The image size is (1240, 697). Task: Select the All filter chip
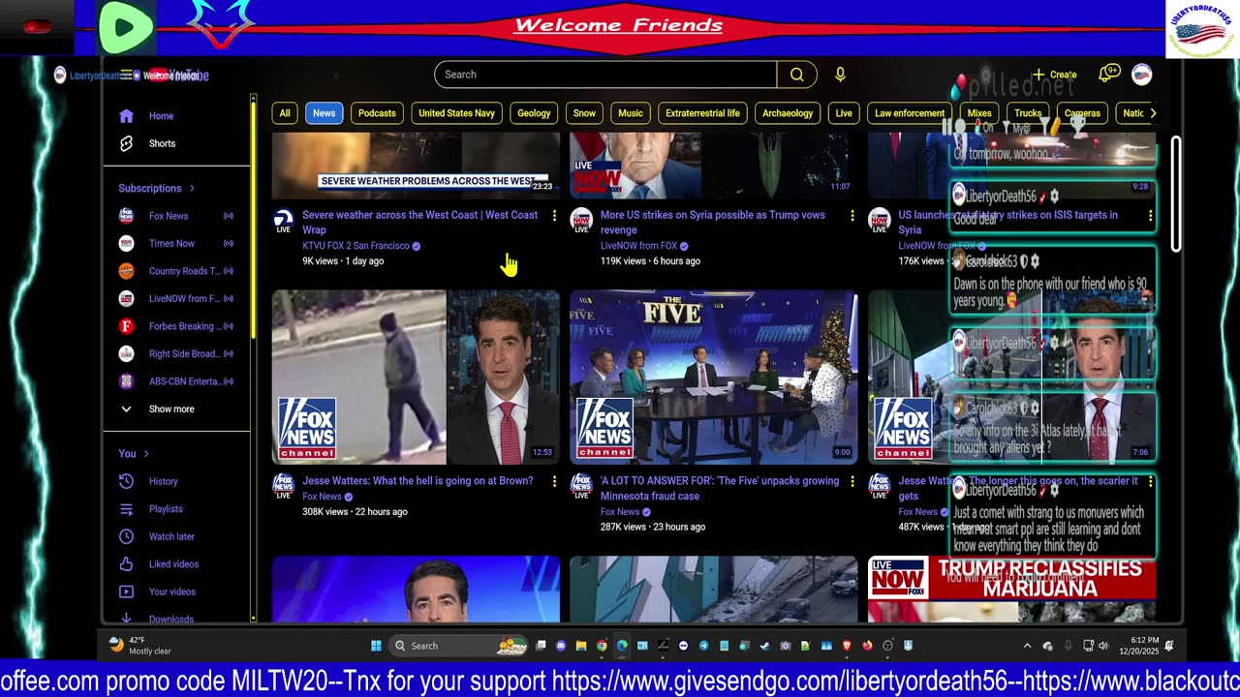tap(285, 113)
